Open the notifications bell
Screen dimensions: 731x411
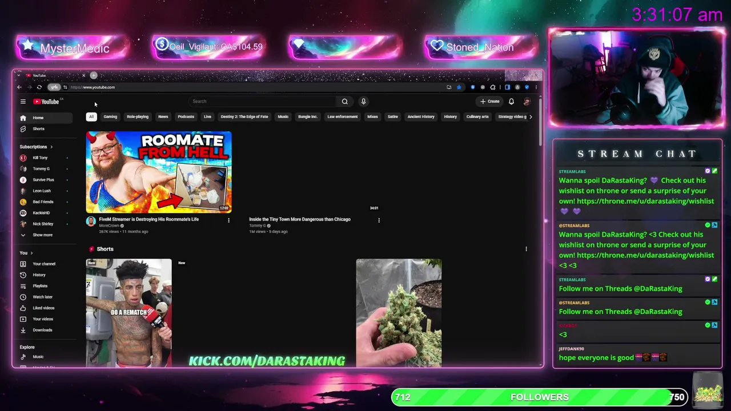[511, 102]
